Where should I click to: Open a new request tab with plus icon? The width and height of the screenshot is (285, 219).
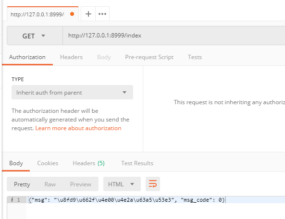pos(88,14)
